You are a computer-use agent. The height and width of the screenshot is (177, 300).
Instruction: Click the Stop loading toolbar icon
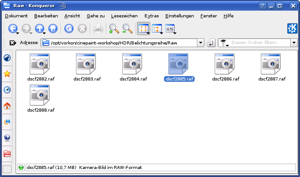82,29
